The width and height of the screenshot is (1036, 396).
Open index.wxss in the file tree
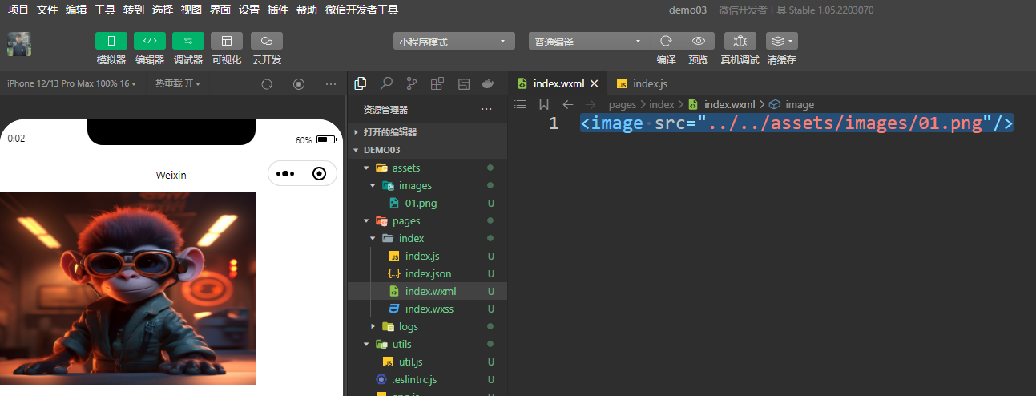coord(427,309)
